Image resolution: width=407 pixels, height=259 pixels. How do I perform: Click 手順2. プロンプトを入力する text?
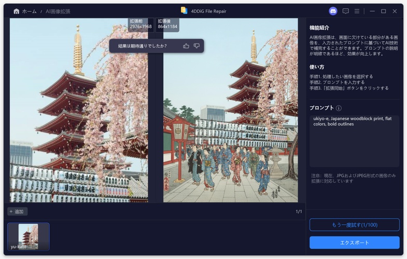[x=337, y=83]
